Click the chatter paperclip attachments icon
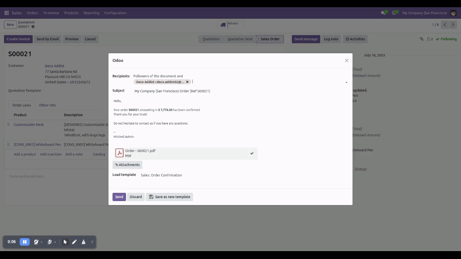Screen dimensions: 461x259 click(421, 39)
